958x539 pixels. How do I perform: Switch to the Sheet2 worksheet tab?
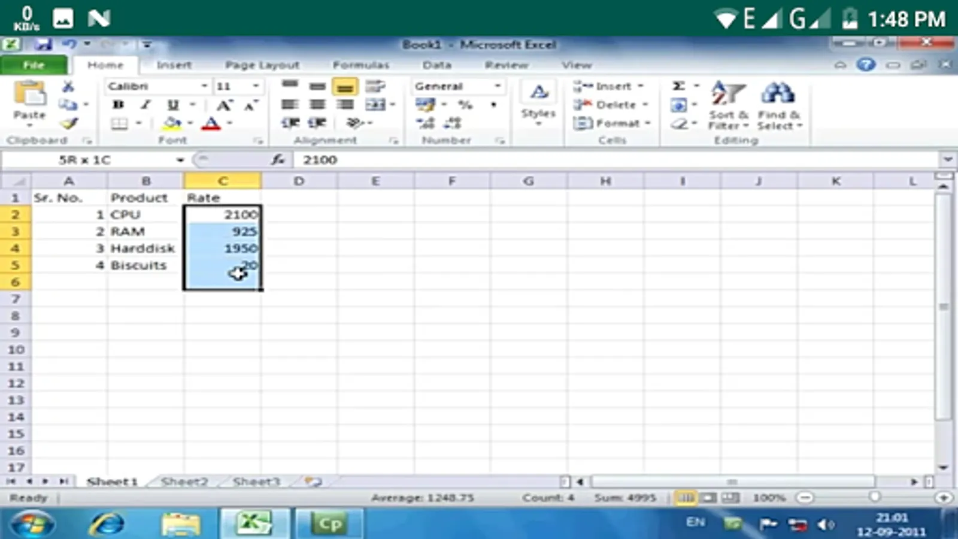tap(184, 482)
